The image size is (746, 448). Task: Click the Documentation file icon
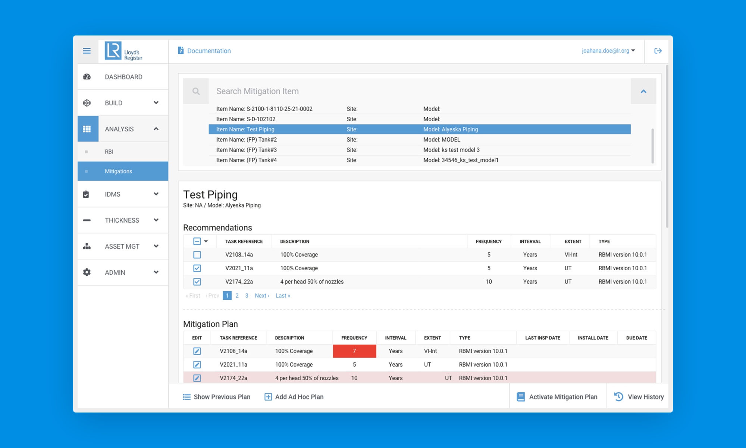[181, 50]
